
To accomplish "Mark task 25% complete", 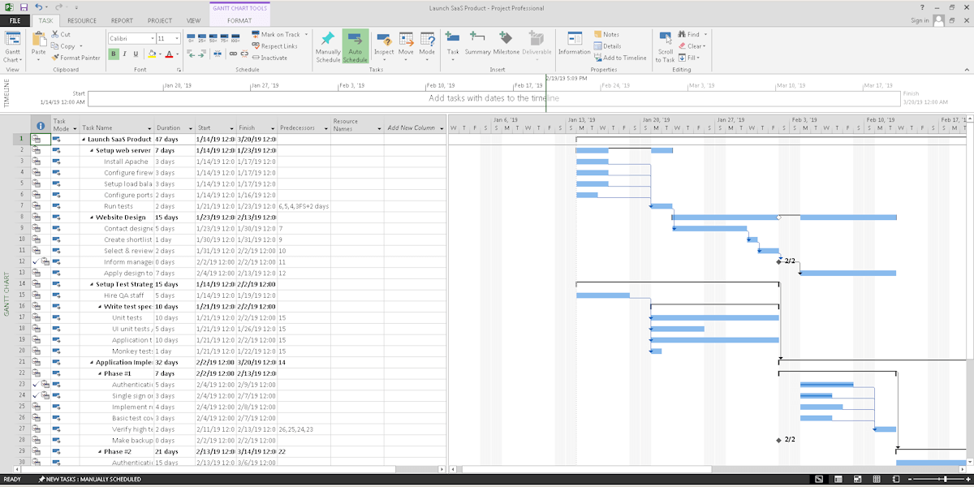I will (201, 38).
